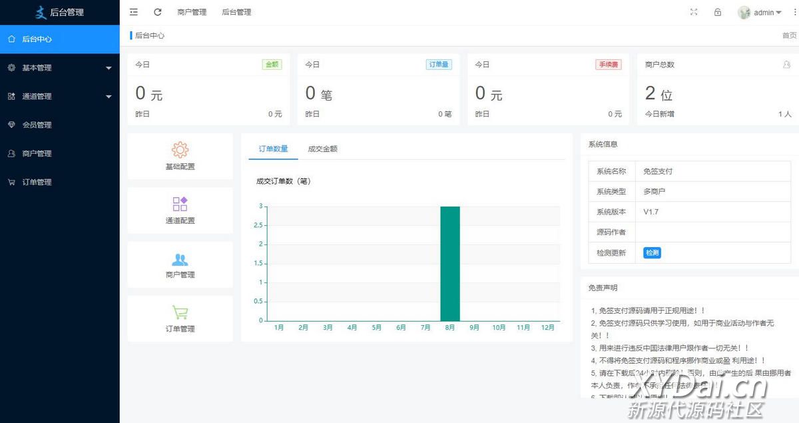Click 商户管理 in the top navigation
The height and width of the screenshot is (423, 799).
click(192, 12)
